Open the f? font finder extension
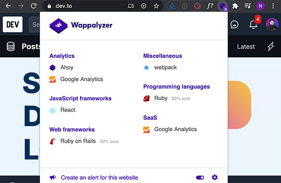This screenshot has width=281, height=183. coord(210,6)
